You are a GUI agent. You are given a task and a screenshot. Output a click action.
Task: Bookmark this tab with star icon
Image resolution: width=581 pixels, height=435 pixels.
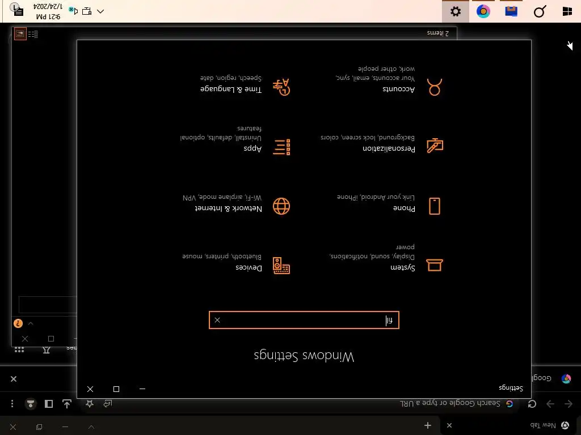pos(89,403)
